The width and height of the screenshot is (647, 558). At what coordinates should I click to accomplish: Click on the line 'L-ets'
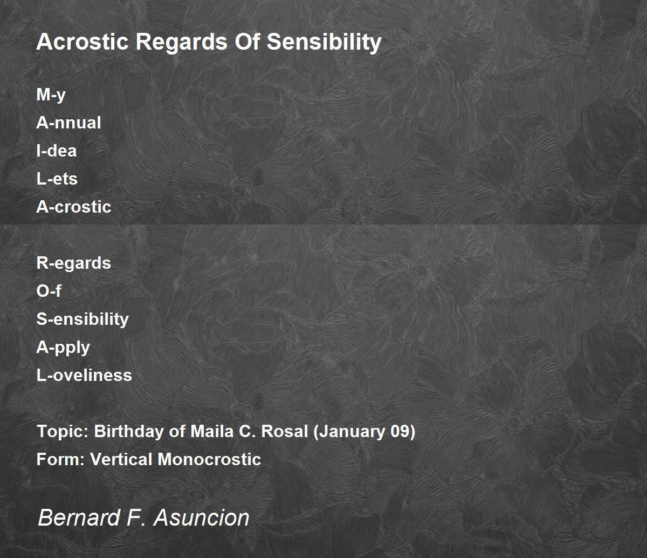(57, 179)
